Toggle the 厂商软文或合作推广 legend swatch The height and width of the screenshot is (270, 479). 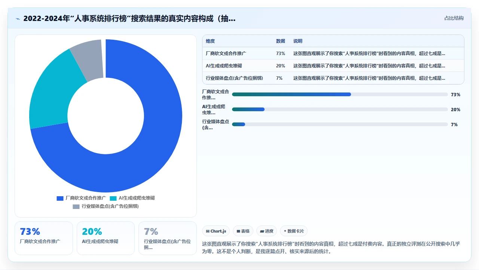click(60, 198)
